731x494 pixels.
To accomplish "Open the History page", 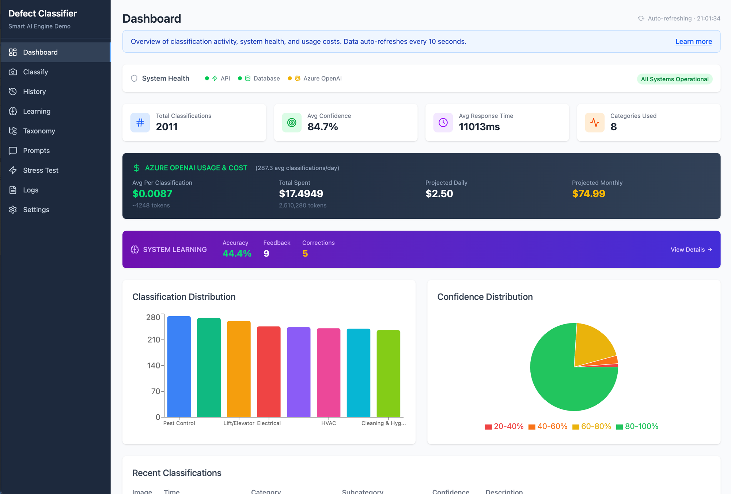I will [55, 91].
